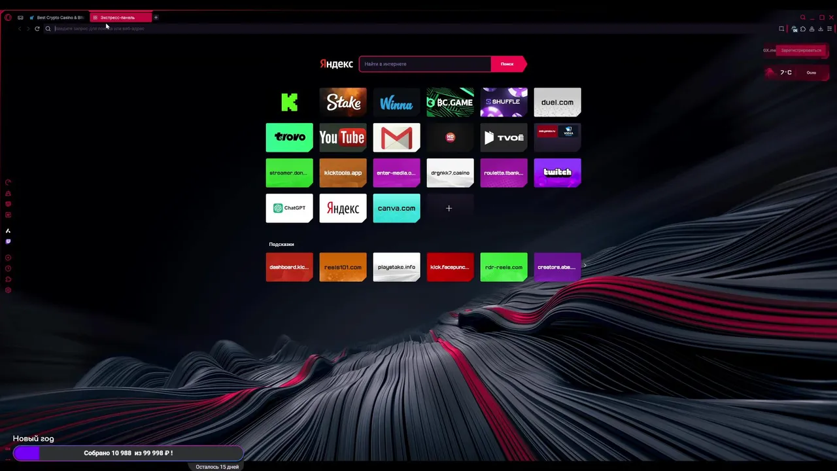This screenshot has width=837, height=471.
Task: Open the Shuffle speed dial tile
Action: (x=504, y=102)
